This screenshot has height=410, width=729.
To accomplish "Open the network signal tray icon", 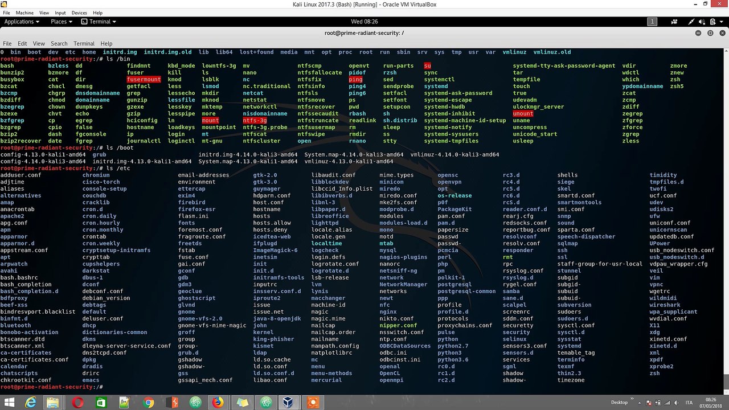I will point(668,403).
